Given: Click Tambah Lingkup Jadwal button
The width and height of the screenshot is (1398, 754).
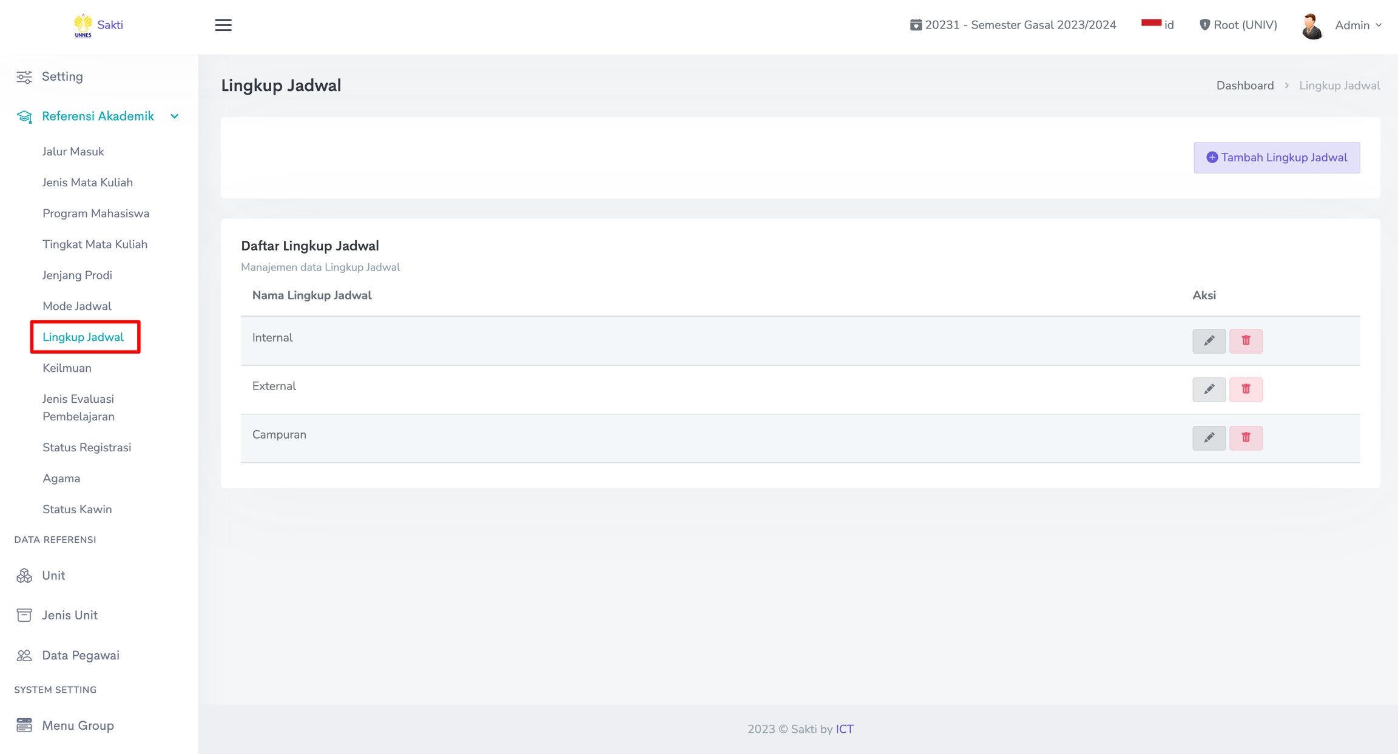Looking at the screenshot, I should tap(1277, 158).
